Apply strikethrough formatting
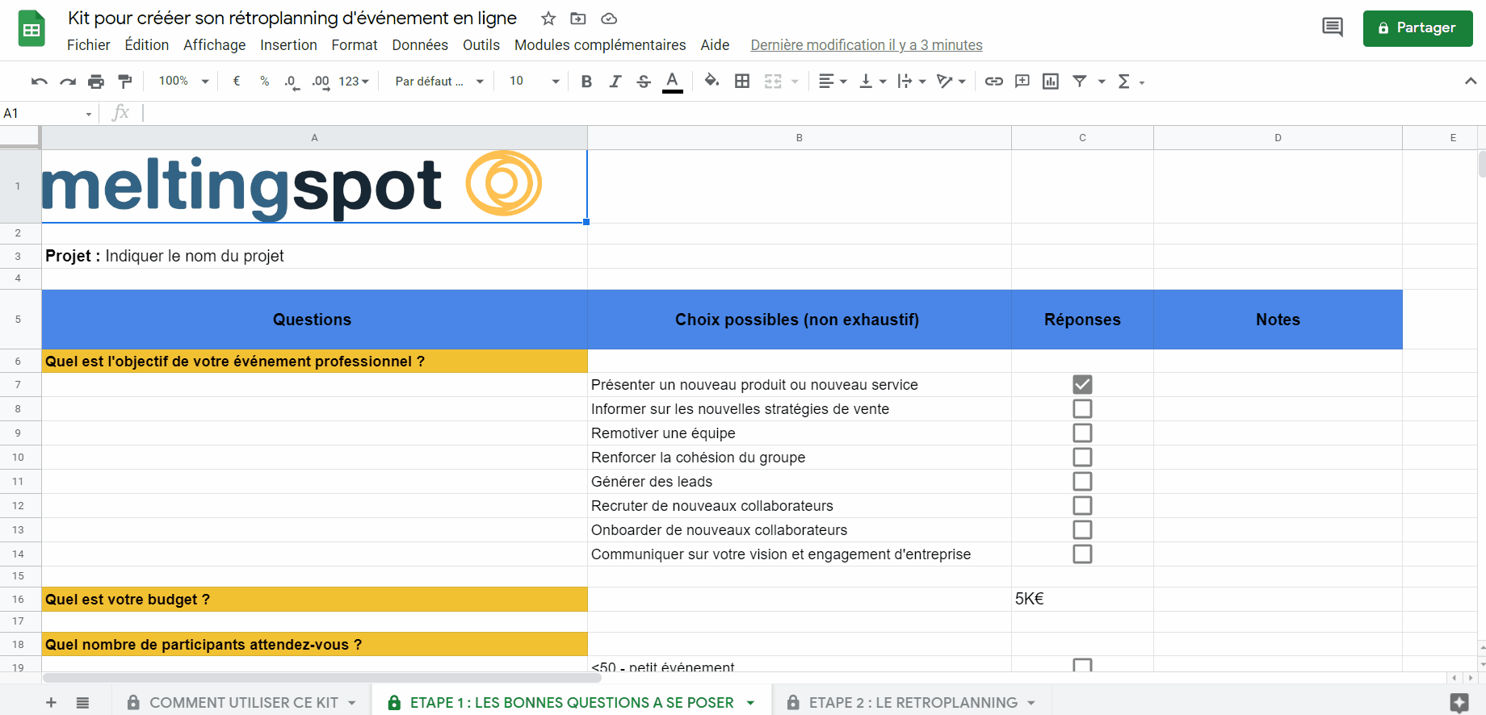The image size is (1486, 715). [644, 82]
